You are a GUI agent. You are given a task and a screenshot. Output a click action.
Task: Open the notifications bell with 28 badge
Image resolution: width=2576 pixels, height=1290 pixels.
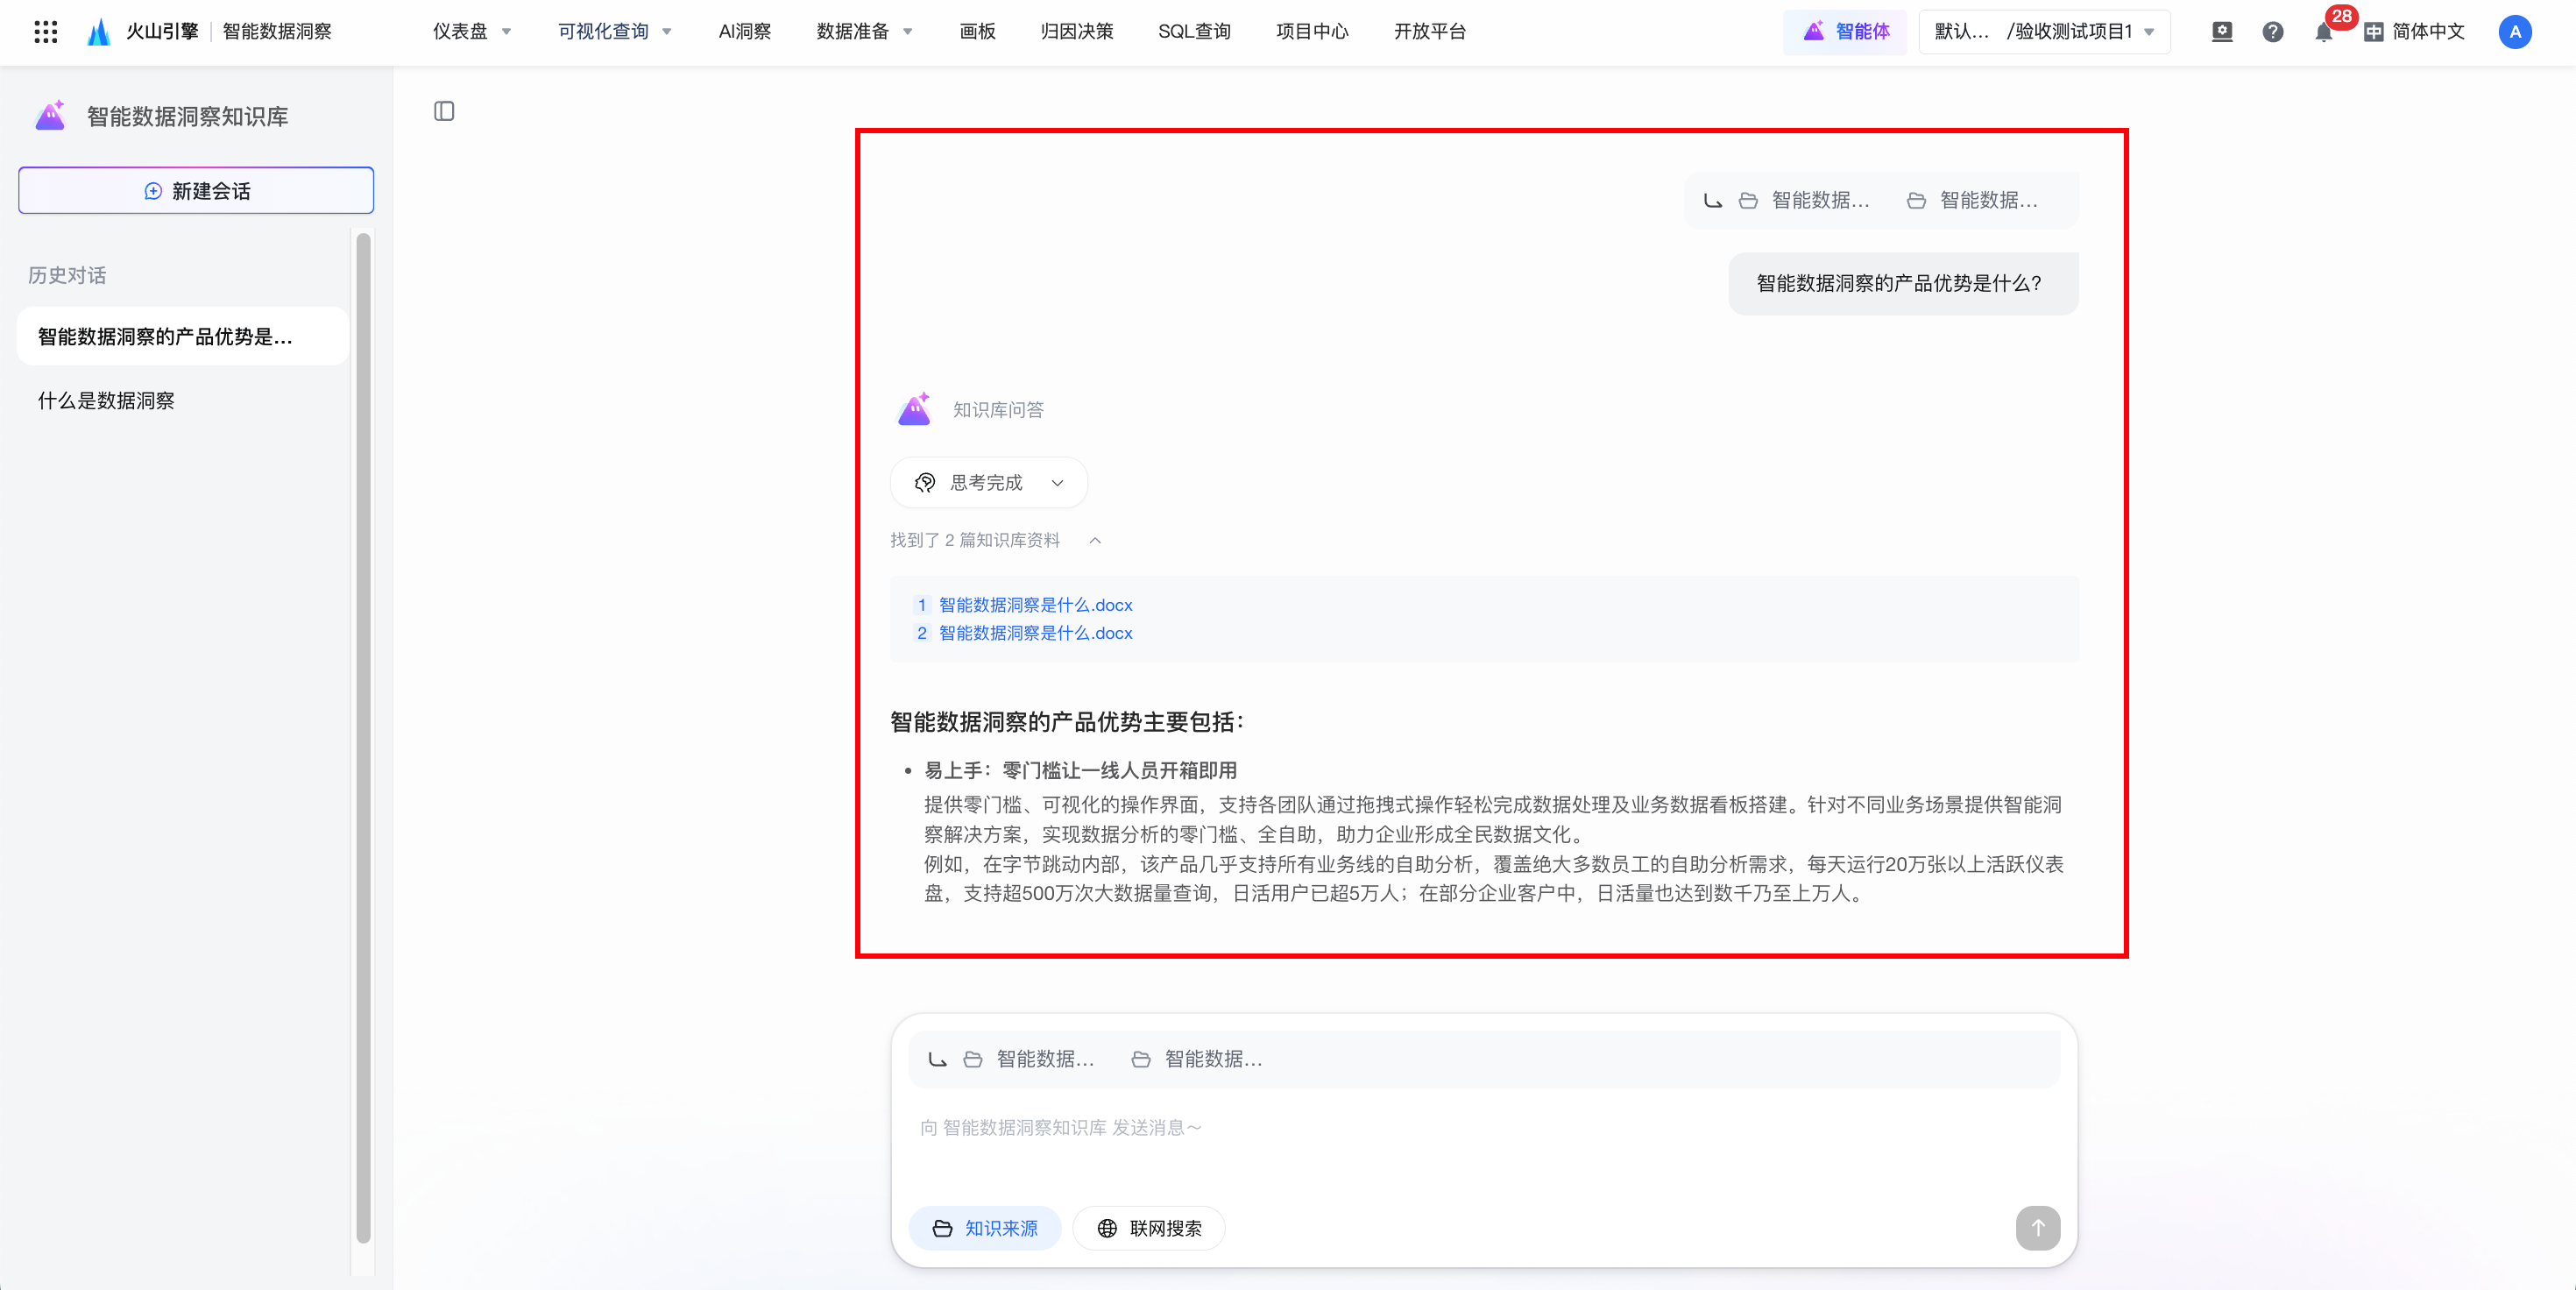[x=2323, y=32]
